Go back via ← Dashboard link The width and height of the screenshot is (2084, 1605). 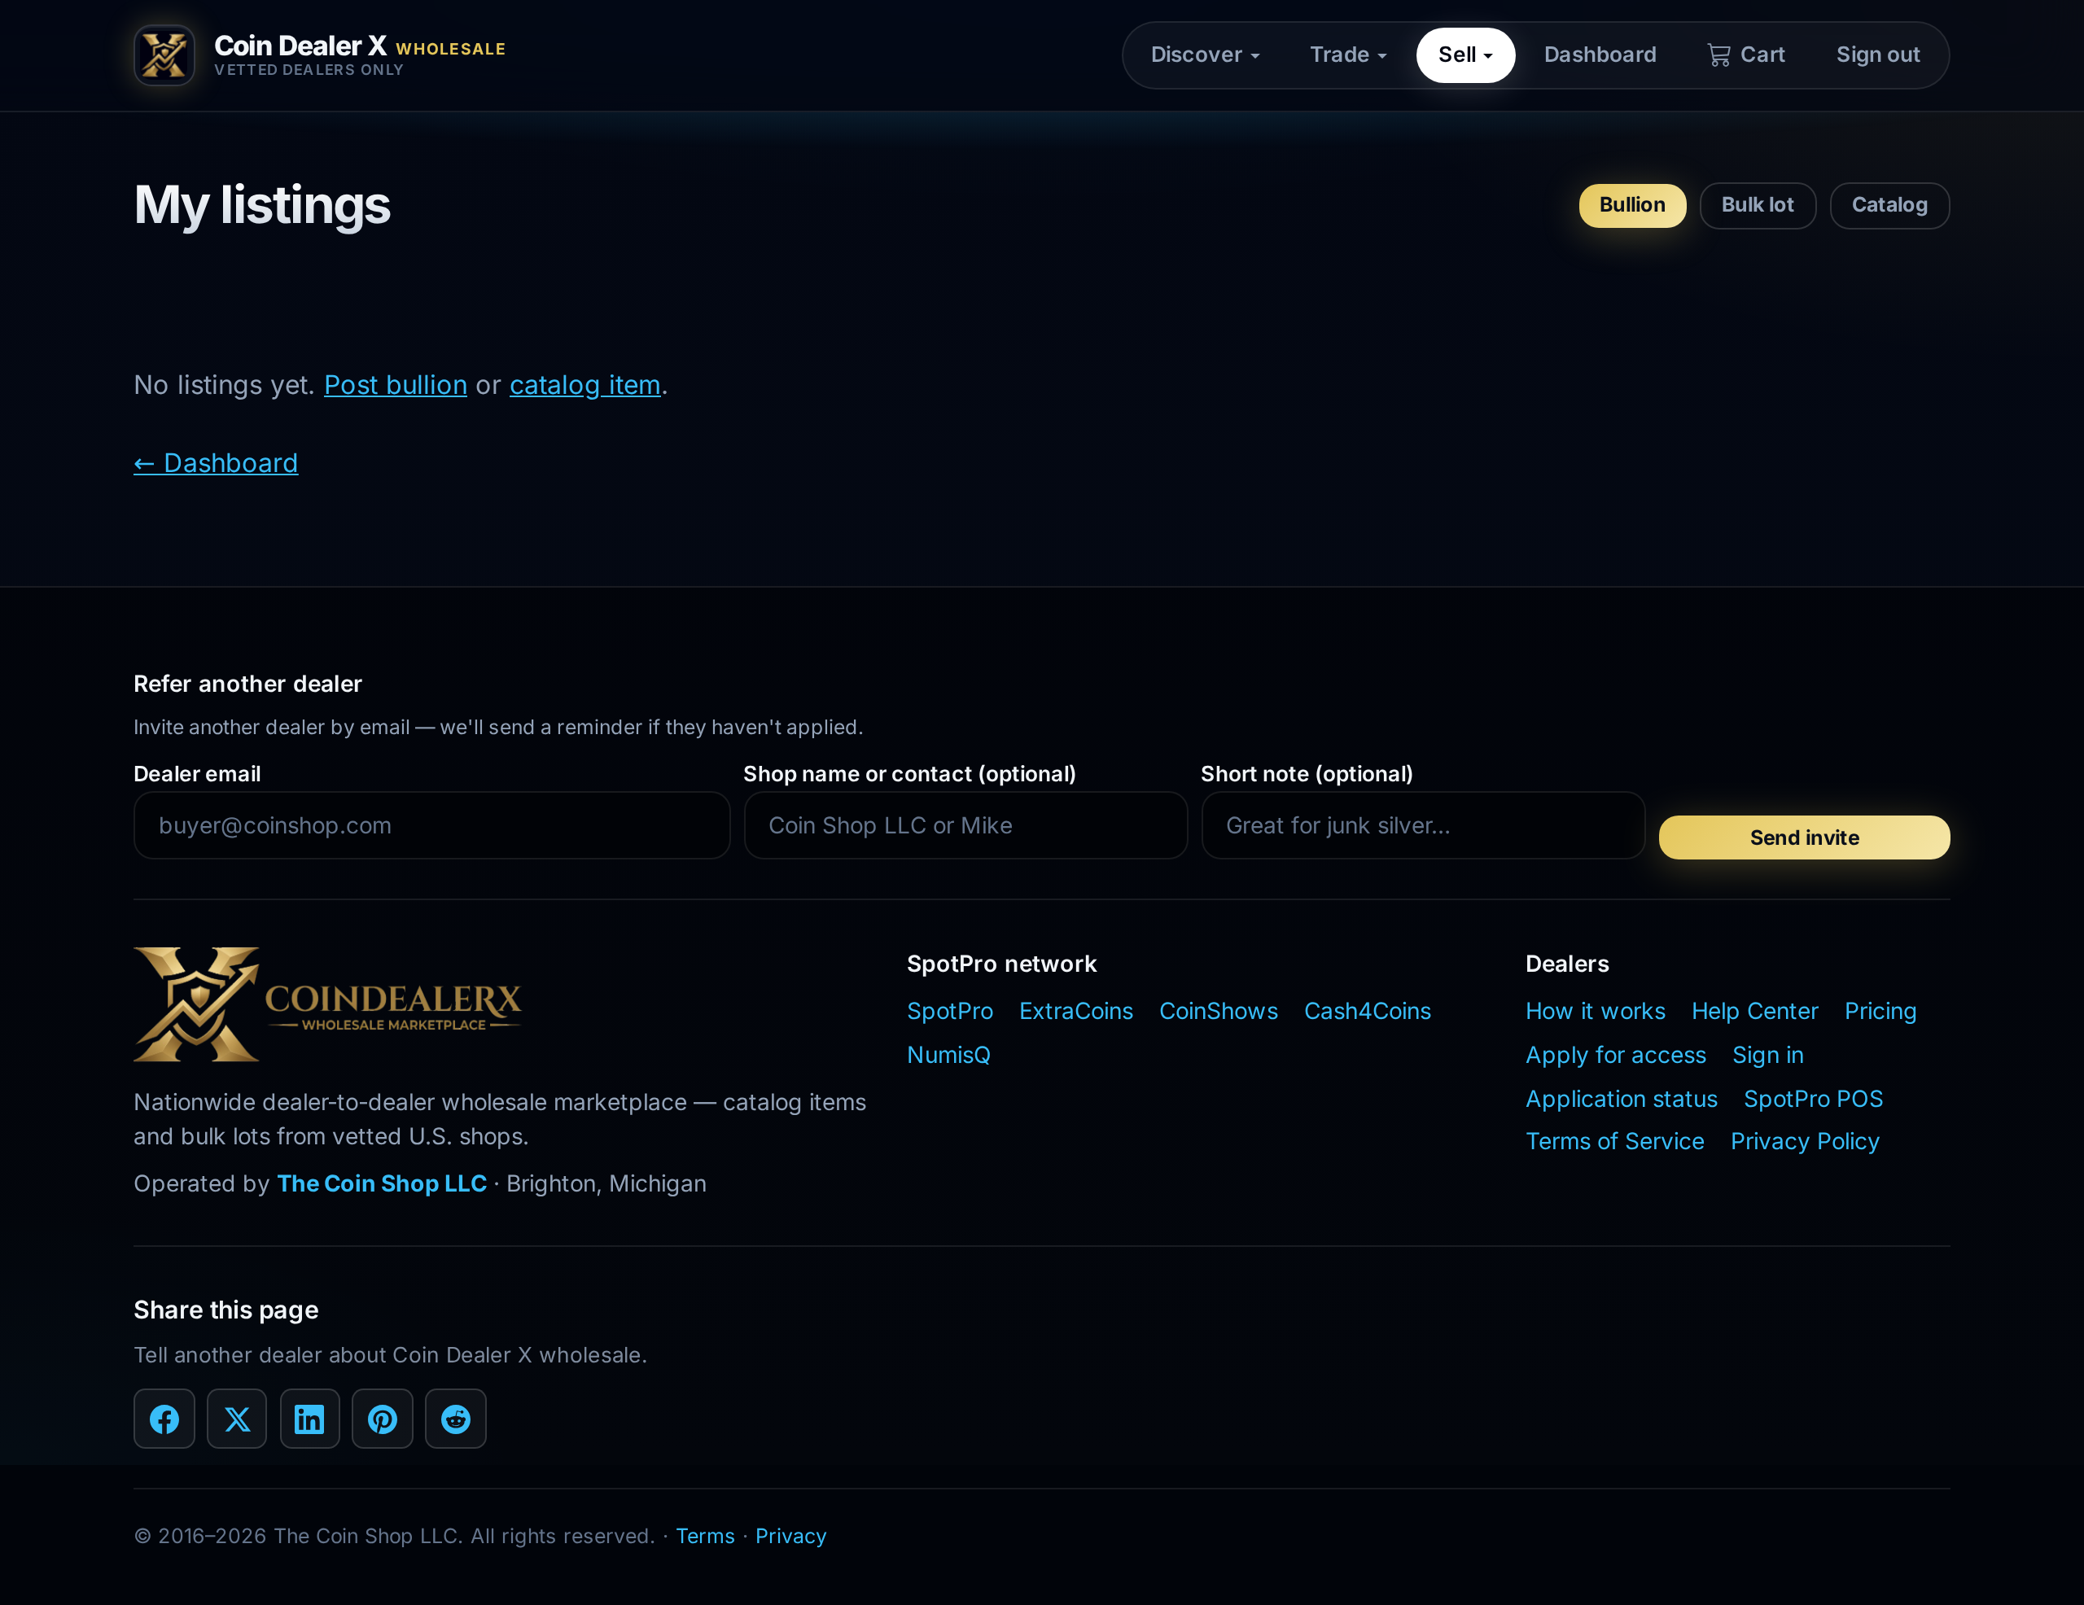coord(216,463)
